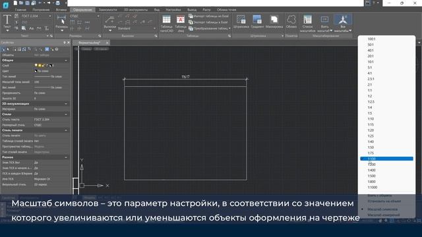This screenshot has width=422, height=237.
Task: Click the Размеры dimension tool
Action: coord(61,22)
